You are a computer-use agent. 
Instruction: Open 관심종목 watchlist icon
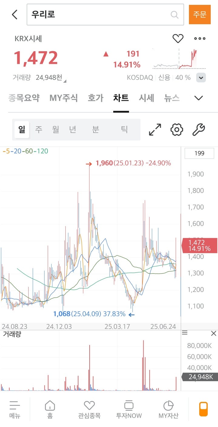[x=89, y=409]
